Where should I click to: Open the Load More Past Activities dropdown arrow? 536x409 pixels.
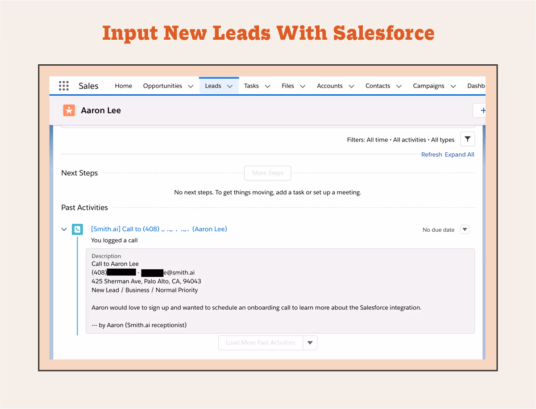coord(310,342)
